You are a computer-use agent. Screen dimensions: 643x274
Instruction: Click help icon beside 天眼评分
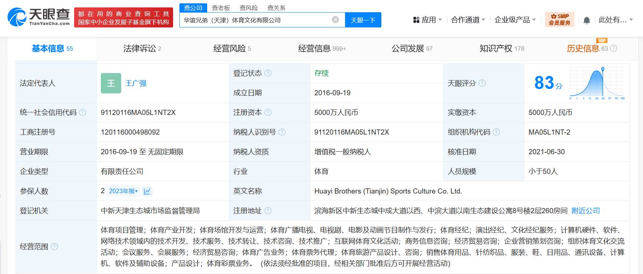pyautogui.click(x=482, y=83)
